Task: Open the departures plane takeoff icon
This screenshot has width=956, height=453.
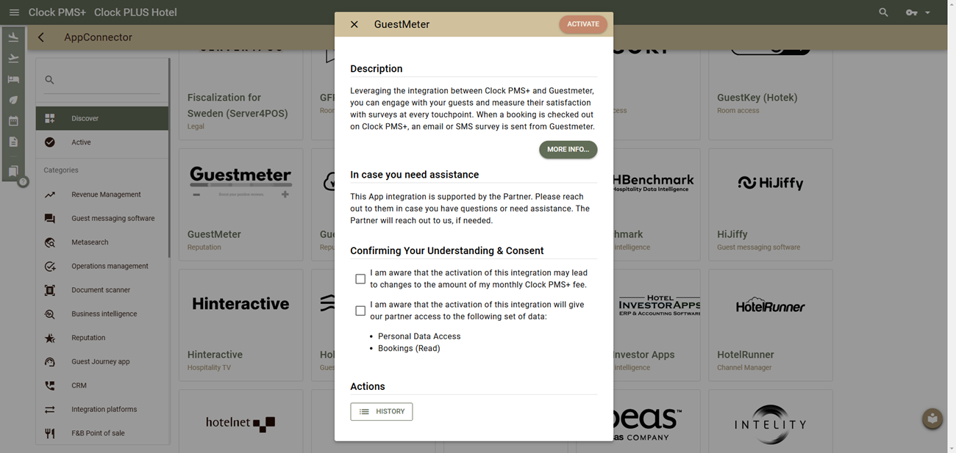Action: point(13,58)
